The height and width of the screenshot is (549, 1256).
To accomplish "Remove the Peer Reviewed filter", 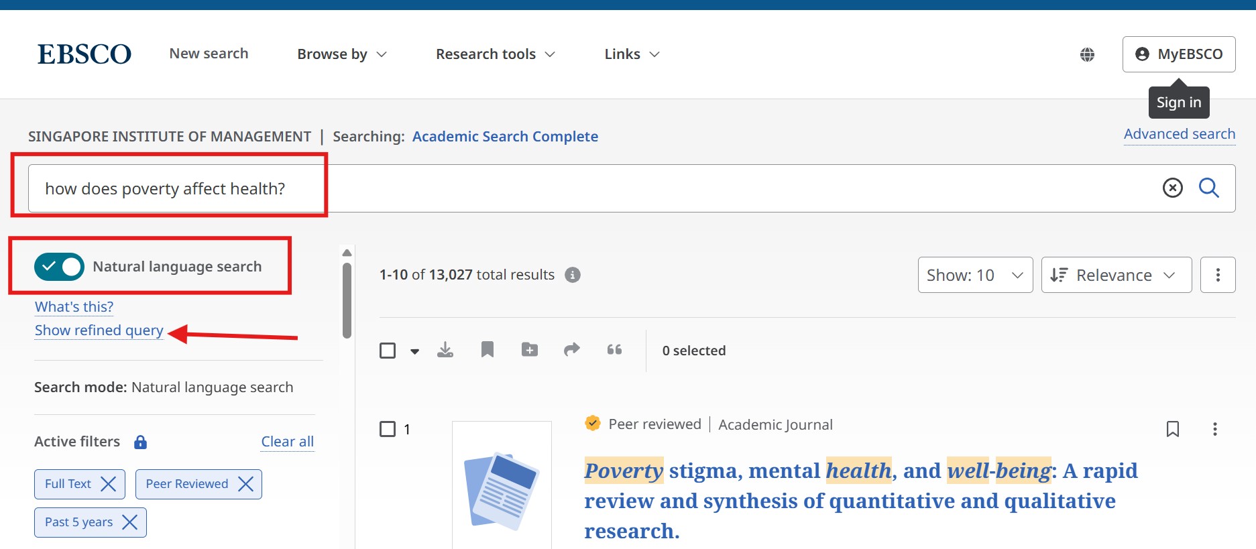I will pos(246,484).
